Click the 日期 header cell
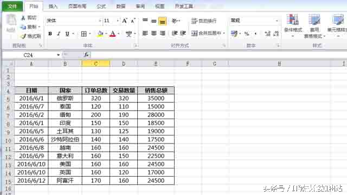Viewport: 347px width, 195px height. 31,90
